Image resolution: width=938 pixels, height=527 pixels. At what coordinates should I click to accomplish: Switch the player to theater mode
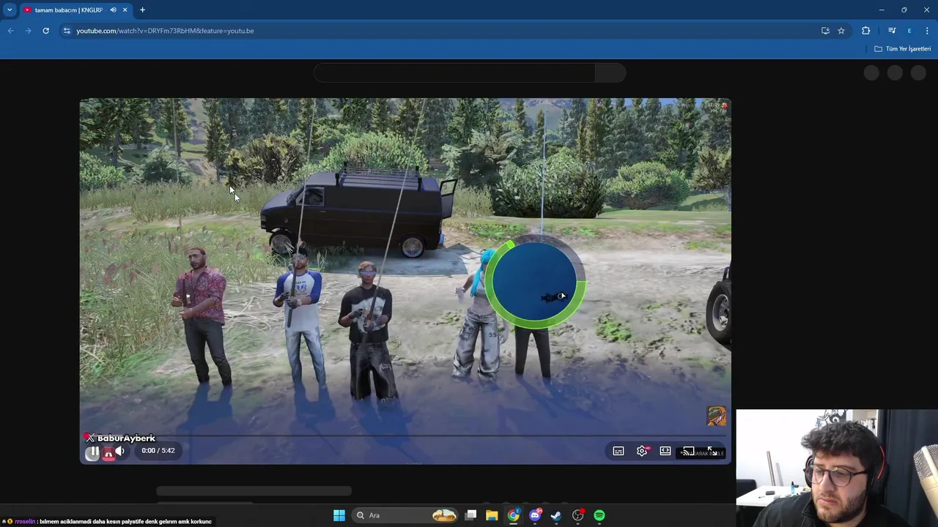pos(665,451)
